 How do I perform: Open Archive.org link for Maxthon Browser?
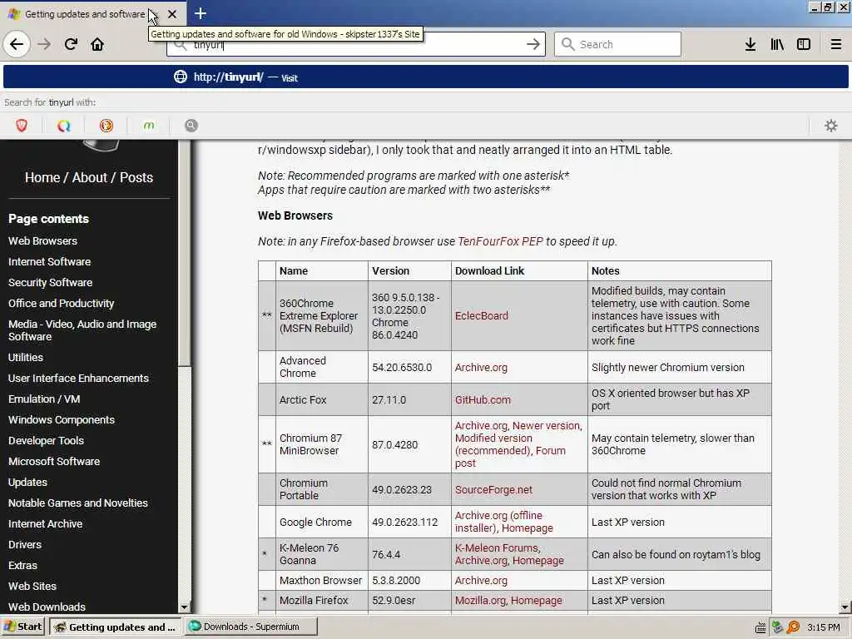click(x=481, y=580)
